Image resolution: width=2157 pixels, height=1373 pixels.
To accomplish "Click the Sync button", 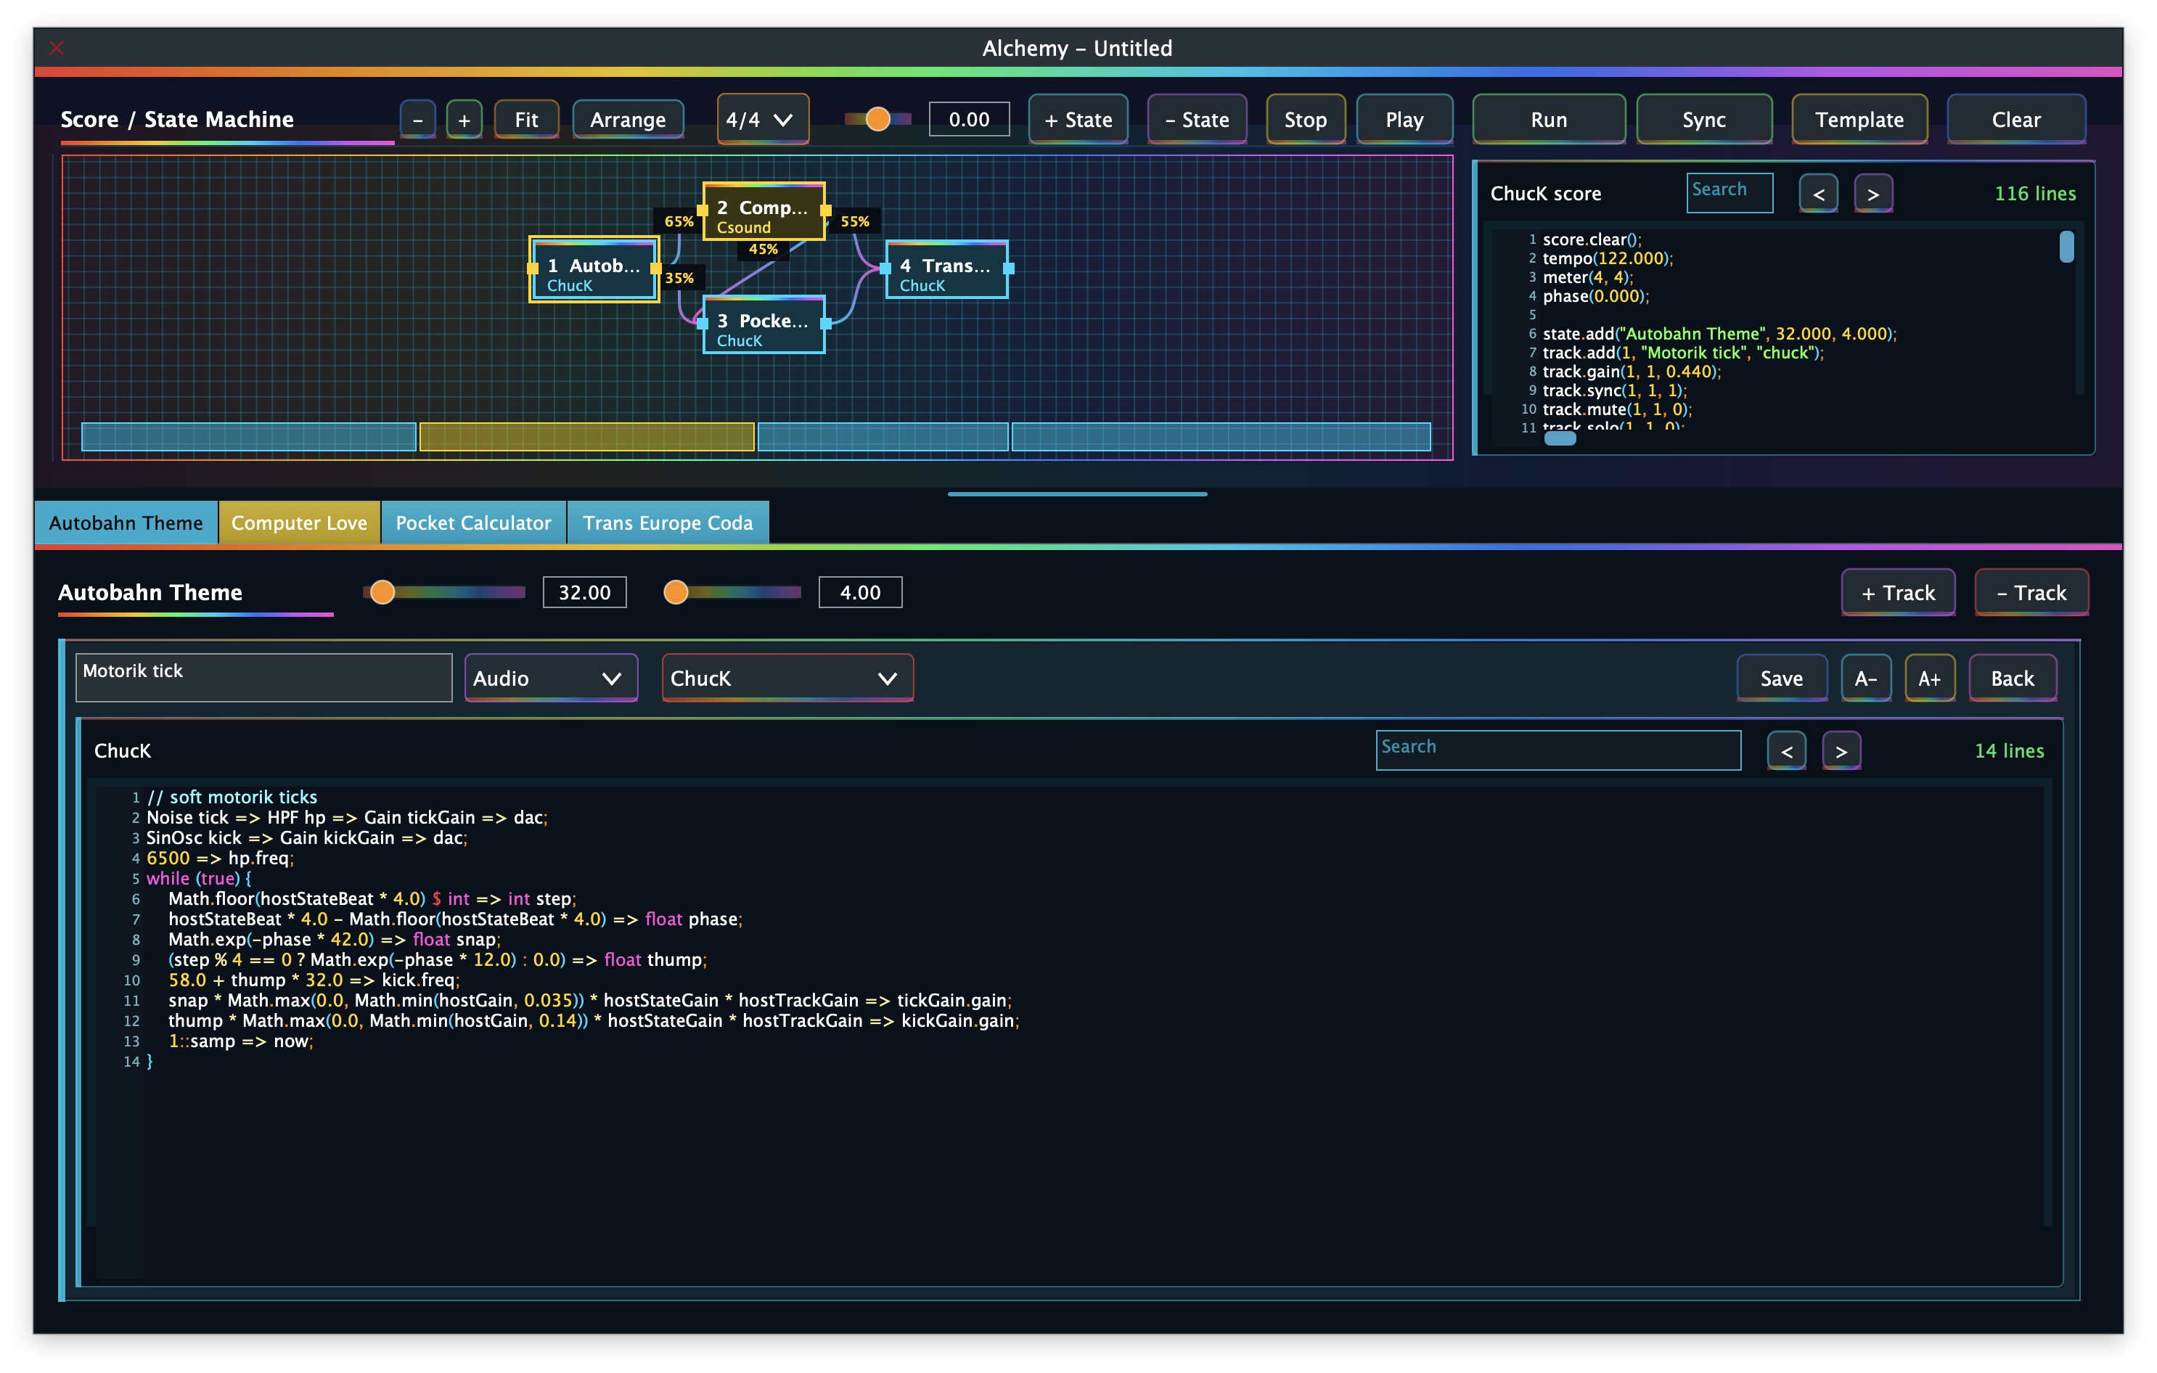I will point(1703,120).
